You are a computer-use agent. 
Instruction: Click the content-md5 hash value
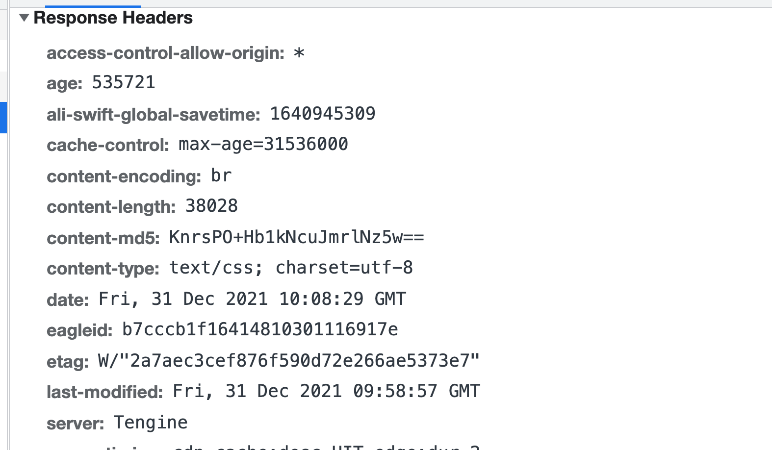pyautogui.click(x=297, y=237)
